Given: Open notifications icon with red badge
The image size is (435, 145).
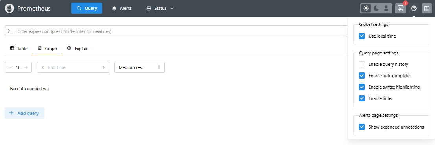Looking at the screenshot, I should tap(400, 8).
